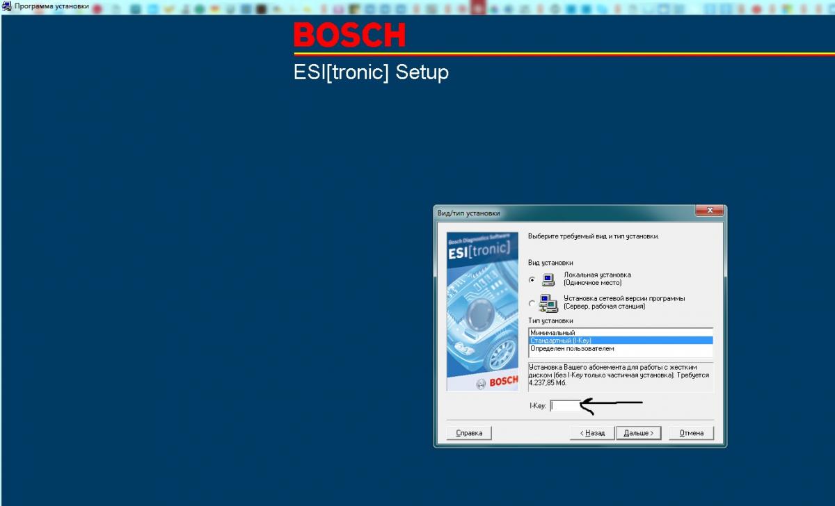Continue with the Дальше button
The height and width of the screenshot is (506, 835).
click(x=637, y=433)
